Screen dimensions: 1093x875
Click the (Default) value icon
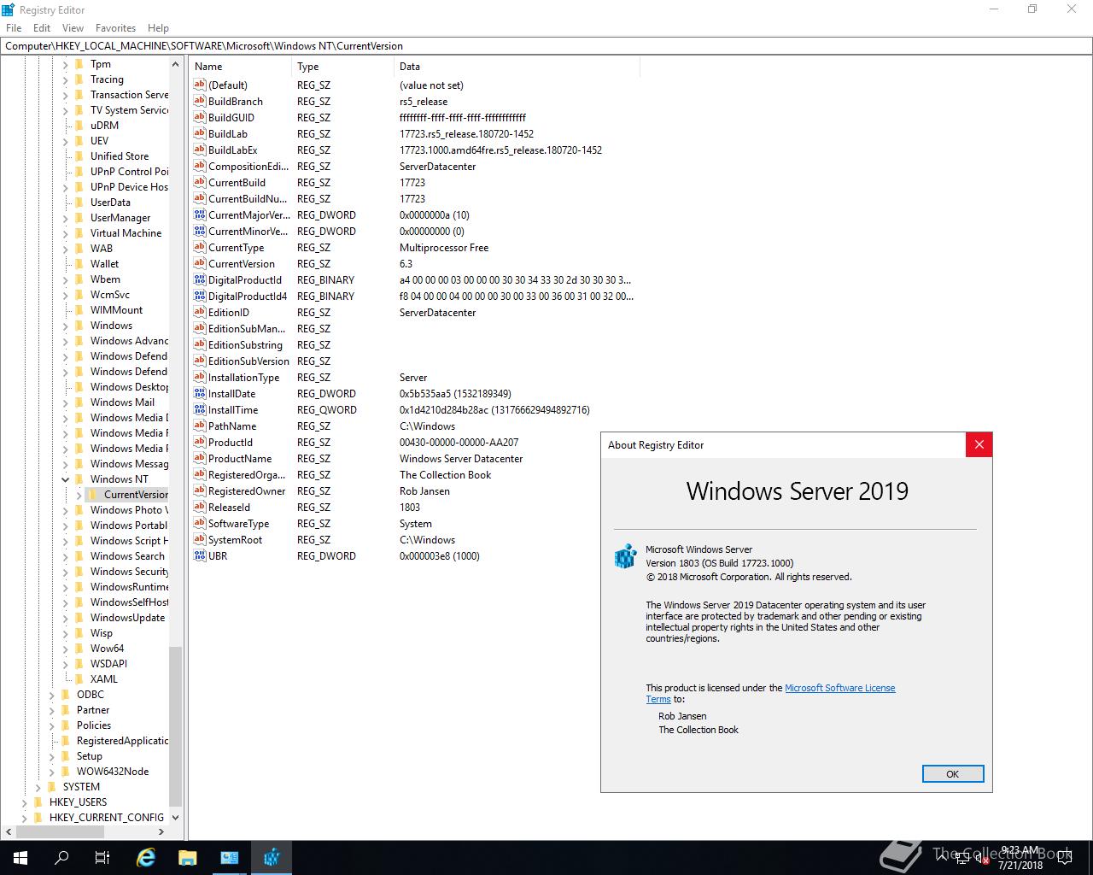200,85
